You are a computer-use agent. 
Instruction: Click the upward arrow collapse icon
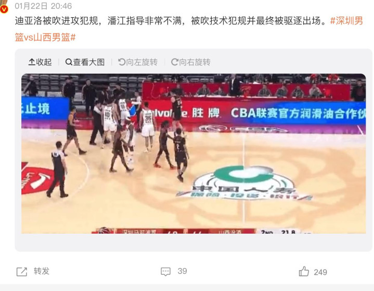(32, 62)
